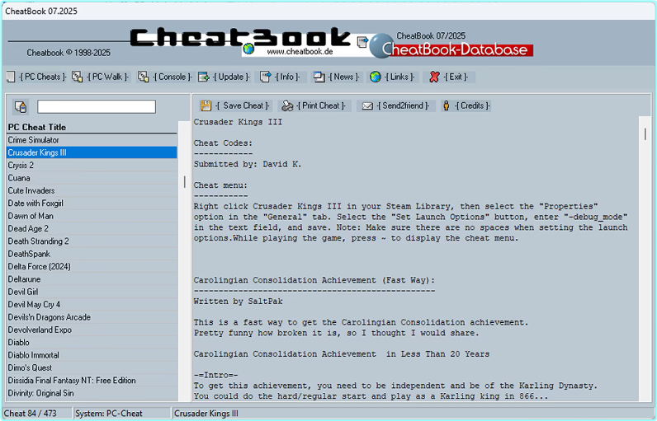The width and height of the screenshot is (657, 421).
Task: Click the cheat text scrollbar thumb
Action: [645, 134]
